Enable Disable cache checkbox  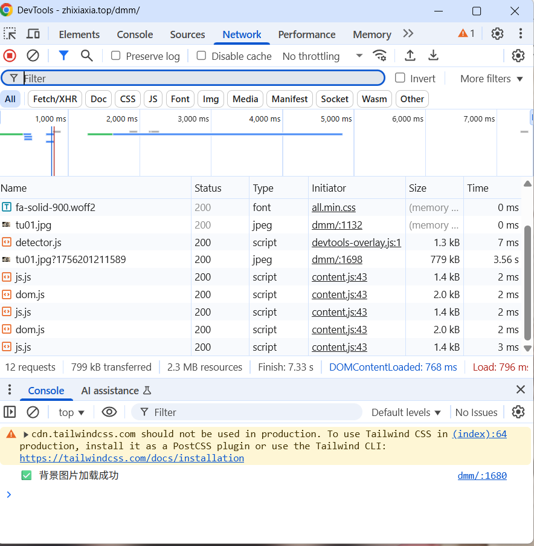pyautogui.click(x=201, y=56)
